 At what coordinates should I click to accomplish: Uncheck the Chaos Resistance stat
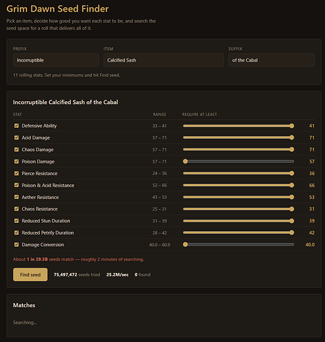coord(16,209)
